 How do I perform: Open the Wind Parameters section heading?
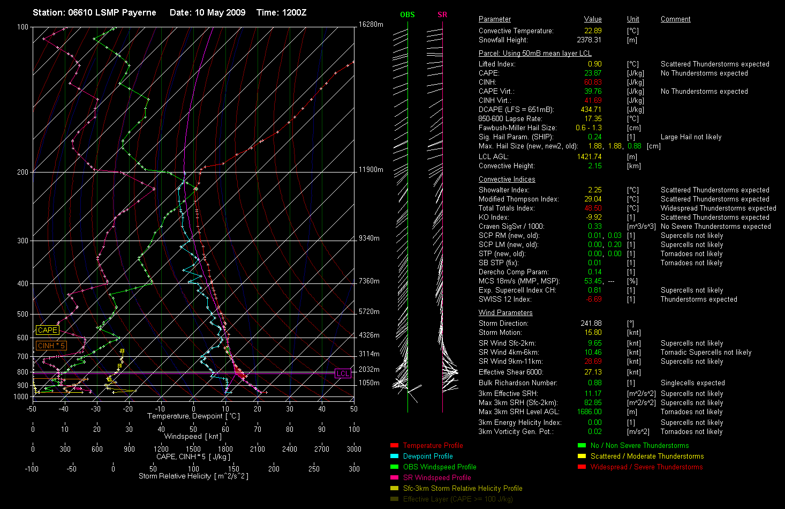(505, 313)
